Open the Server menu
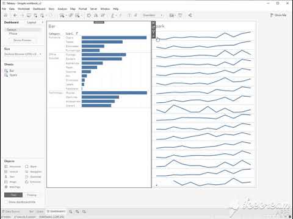This screenshot has width=293, height=219. point(93,9)
